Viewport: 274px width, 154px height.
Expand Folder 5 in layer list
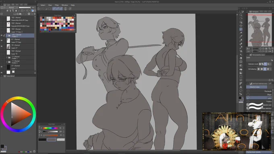coord(7,35)
